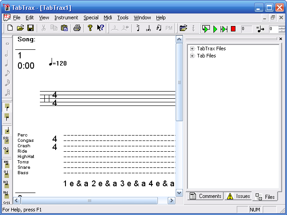Toggle the RC ride cymbal tool
The width and height of the screenshot is (287, 215).
click(6, 184)
